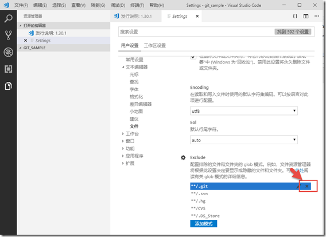The width and height of the screenshot is (326, 237).
Task: Click the 添加模式 button
Action: (x=204, y=223)
